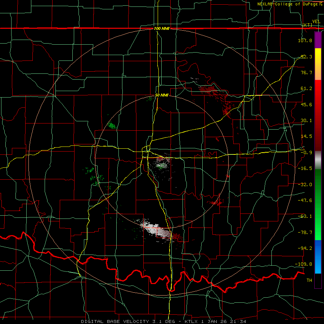Click the 76.7 legend value
This screenshot has height=324, width=324.
click(x=306, y=72)
